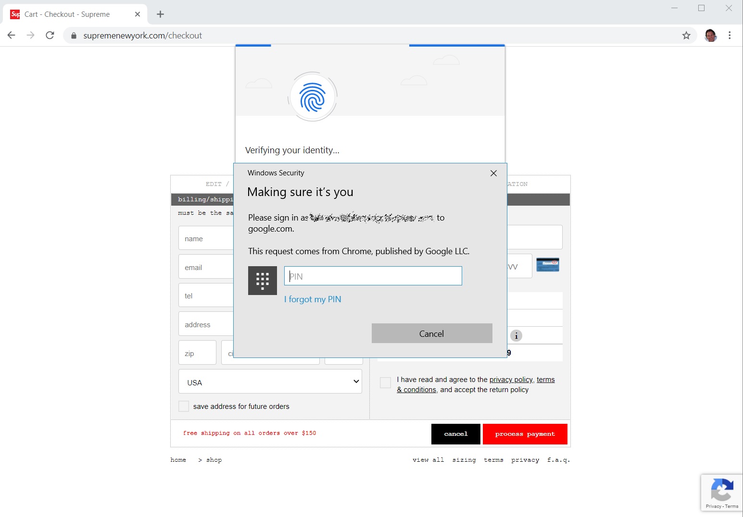Click the zip field on checkout form
The width and height of the screenshot is (743, 517).
(197, 353)
